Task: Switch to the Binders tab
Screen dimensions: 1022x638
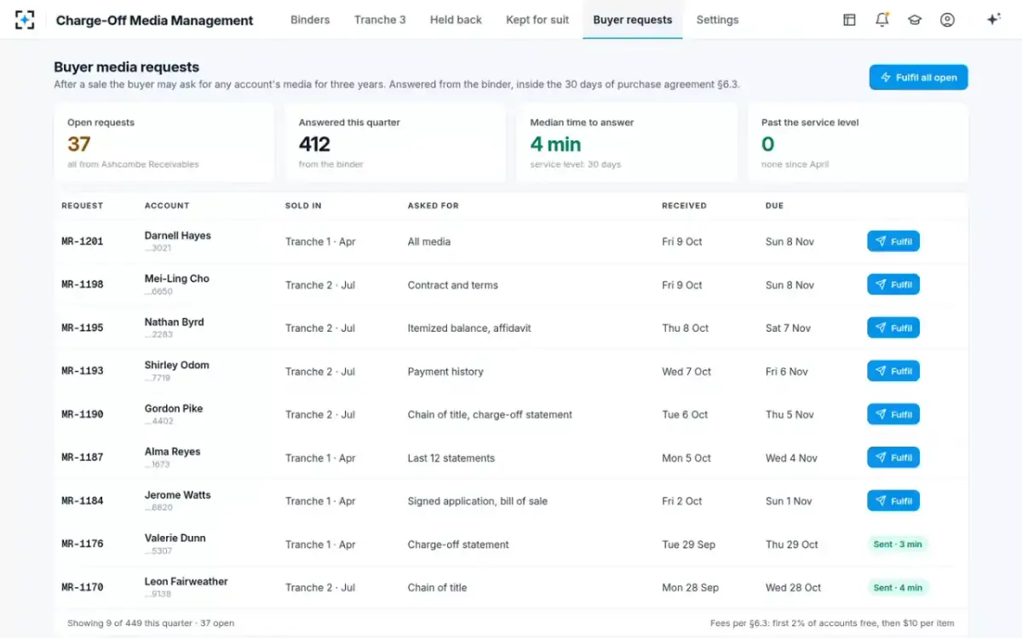Action: 310,20
